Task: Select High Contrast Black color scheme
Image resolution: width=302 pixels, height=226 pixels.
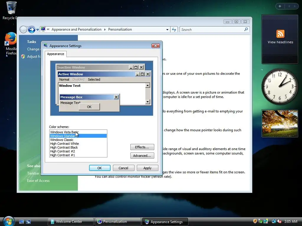Action: pos(78,147)
